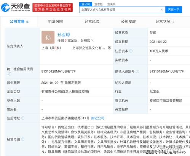
Task: Click the red 3 in 任职 3 家企业
Action: point(65,41)
